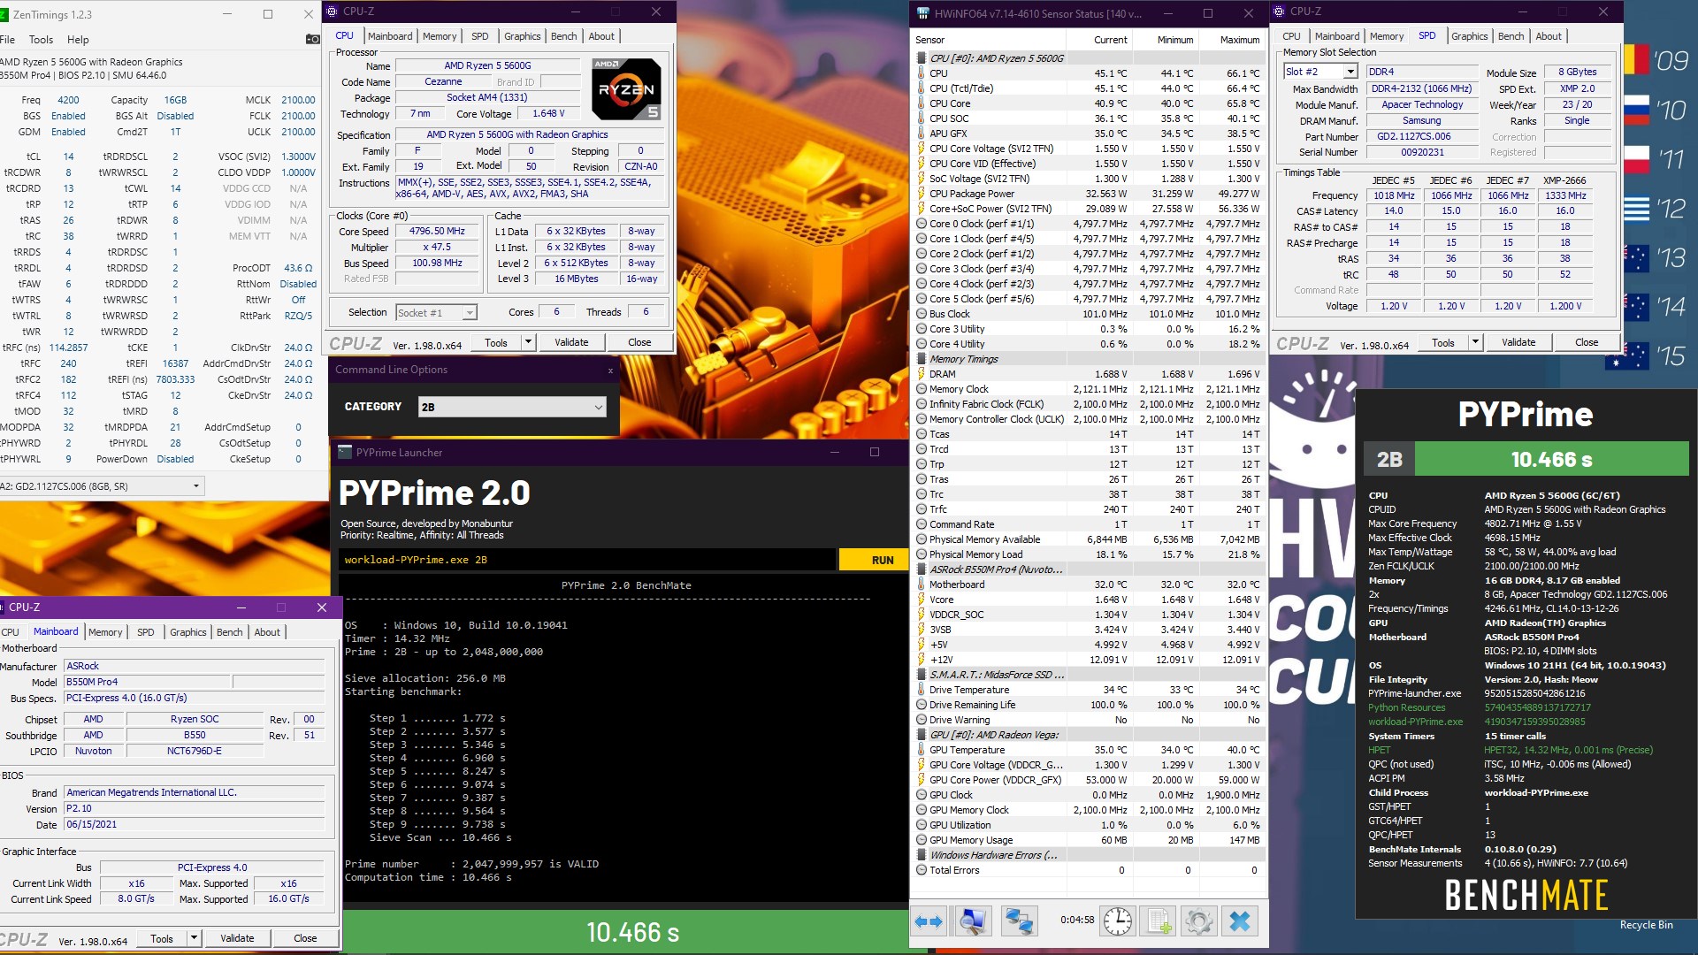Click the workload-PYPrime.exe command input field

point(587,560)
